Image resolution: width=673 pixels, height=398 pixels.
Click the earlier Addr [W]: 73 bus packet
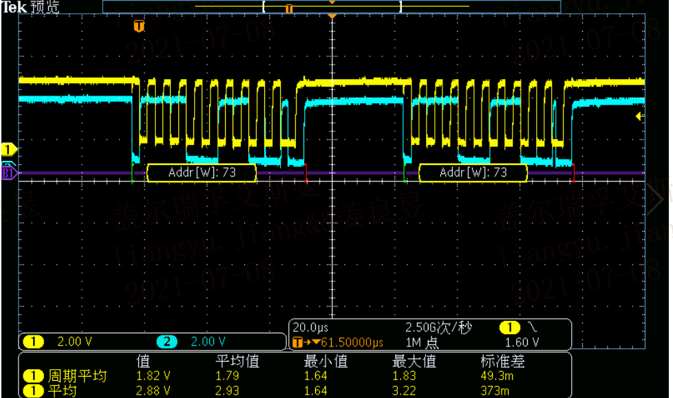click(202, 173)
